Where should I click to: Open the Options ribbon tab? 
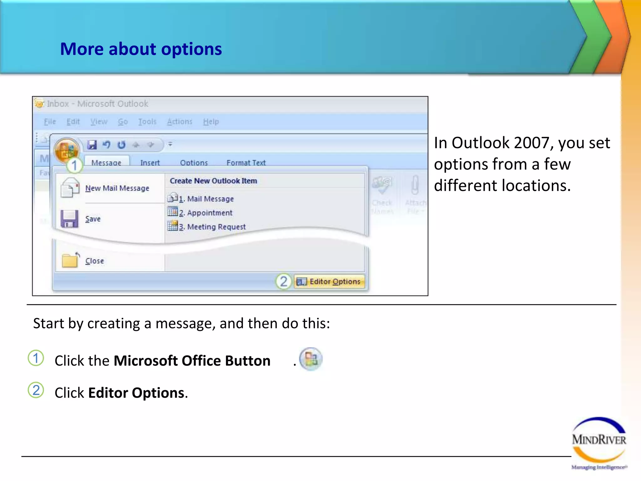pyautogui.click(x=194, y=163)
